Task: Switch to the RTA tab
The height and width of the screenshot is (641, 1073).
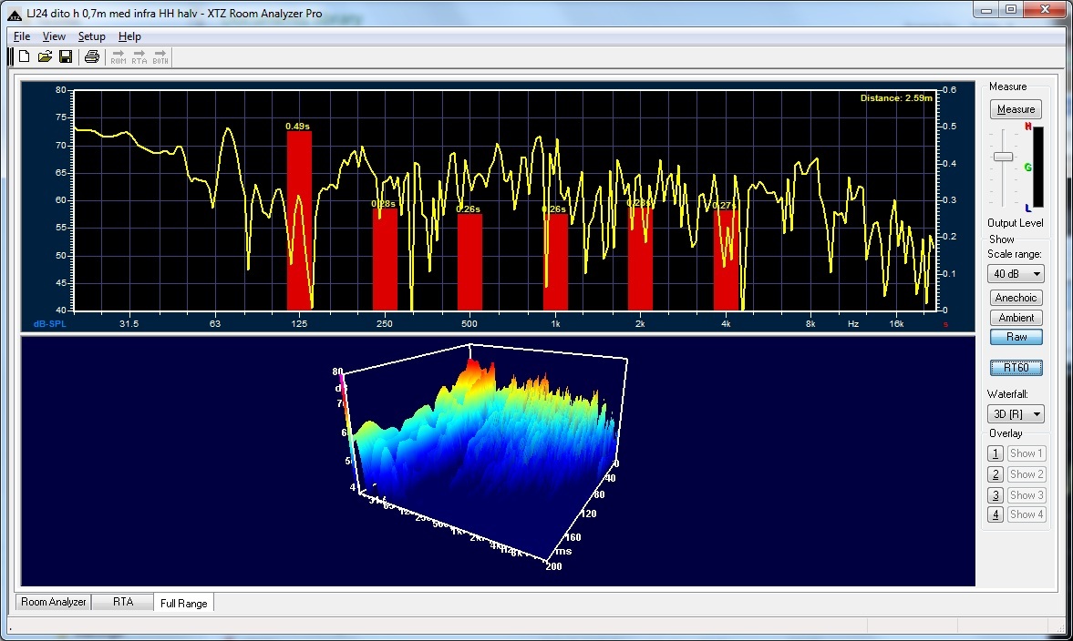Action: click(123, 602)
